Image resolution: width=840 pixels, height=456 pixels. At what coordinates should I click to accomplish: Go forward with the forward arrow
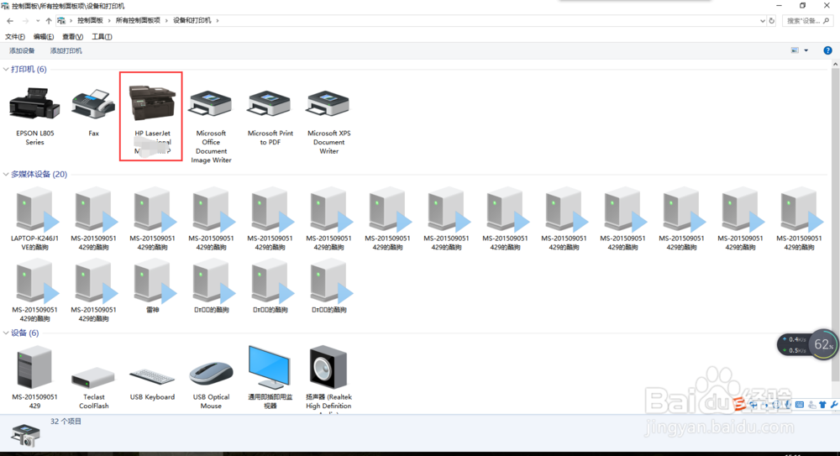[25, 21]
